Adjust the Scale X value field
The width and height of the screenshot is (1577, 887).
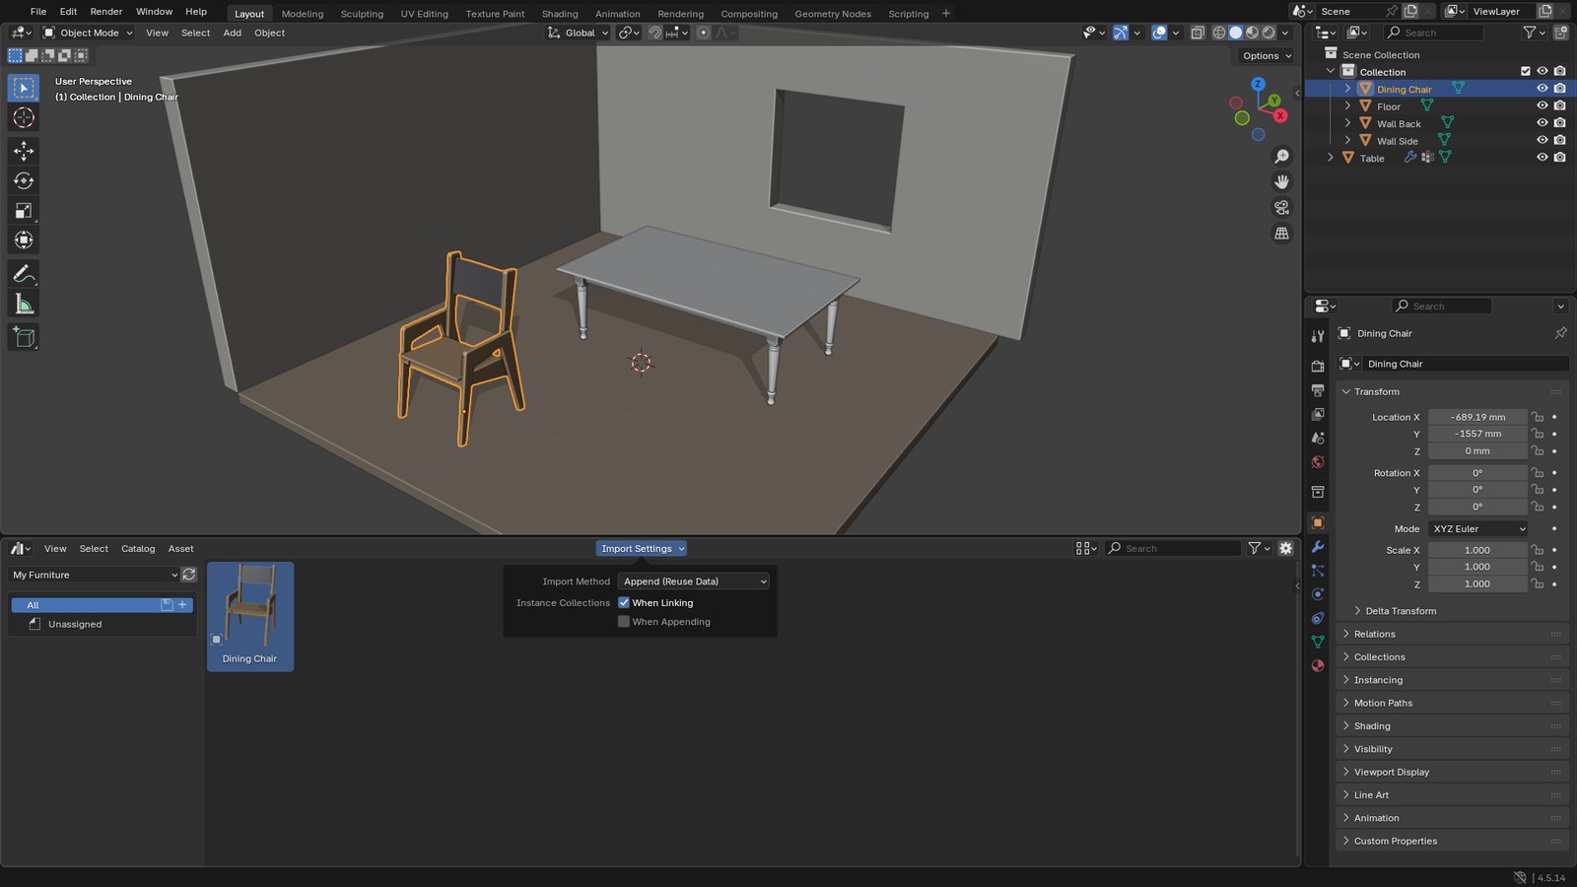click(x=1477, y=550)
